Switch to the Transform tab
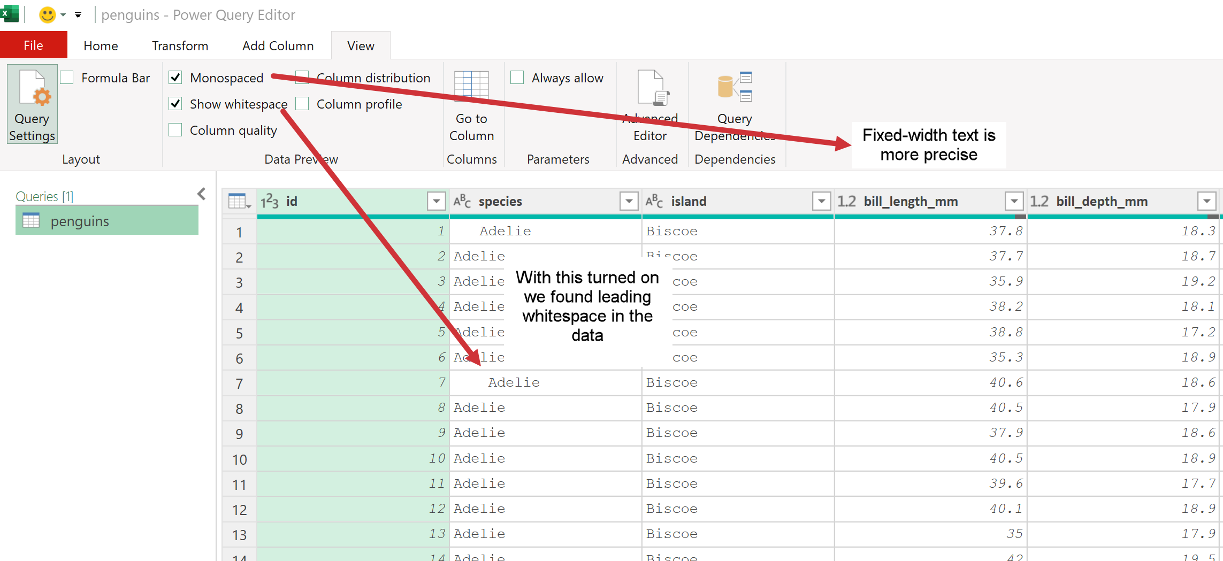The image size is (1223, 561). [180, 46]
